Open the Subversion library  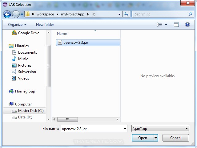(27, 72)
